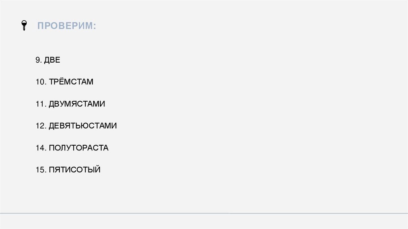Click the number 9 list marker
This screenshot has height=229, width=408.
(x=38, y=60)
